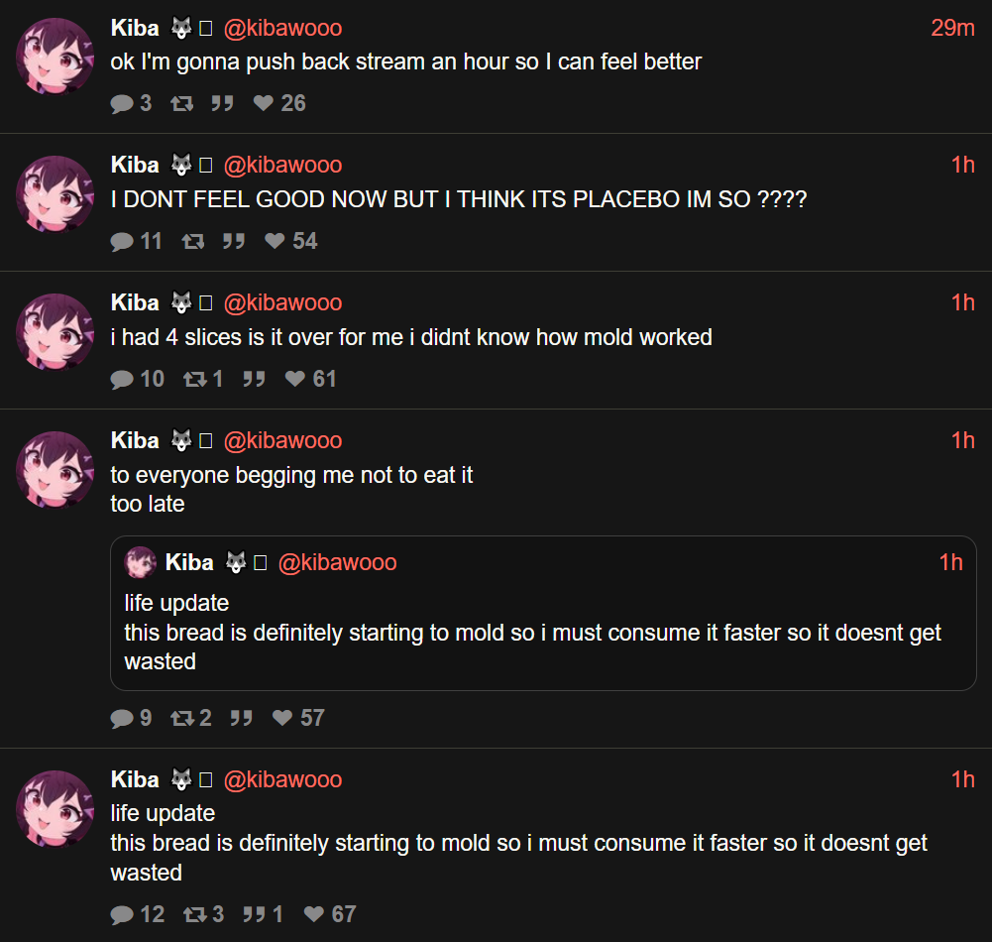The height and width of the screenshot is (942, 992).
Task: Click reply icon showing 9 comments
Action: (x=122, y=718)
